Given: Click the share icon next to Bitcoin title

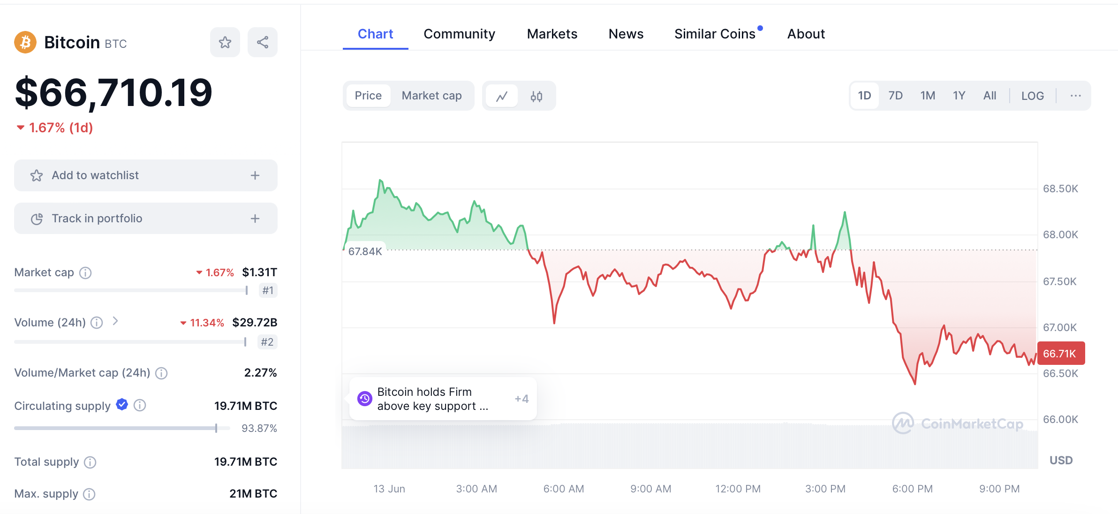Looking at the screenshot, I should [263, 43].
